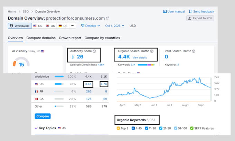Screen dimensions: 235x141
Task: Toggle the 51-100 positions checkbox
Action: 176,128
